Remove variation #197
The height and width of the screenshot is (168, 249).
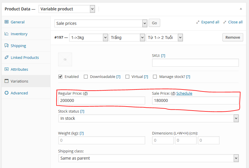(x=233, y=37)
